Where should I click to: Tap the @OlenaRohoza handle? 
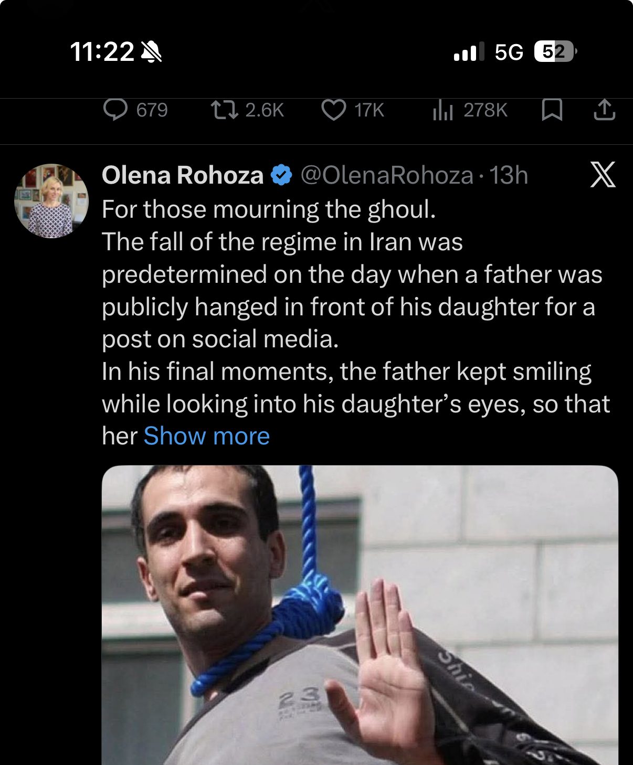pyautogui.click(x=387, y=175)
